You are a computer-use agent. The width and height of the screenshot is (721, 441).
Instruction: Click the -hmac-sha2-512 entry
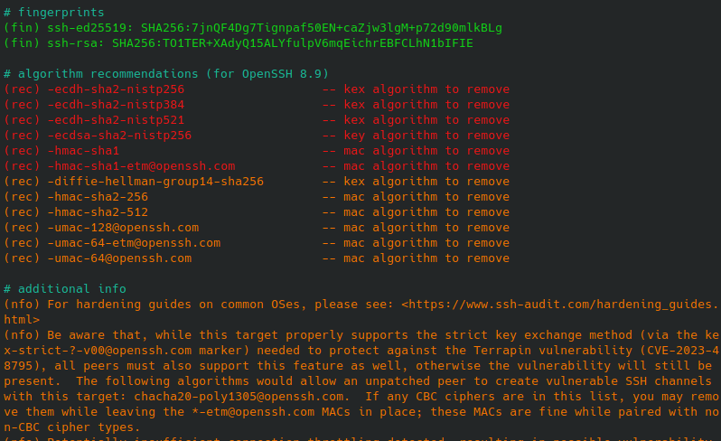[x=98, y=212]
